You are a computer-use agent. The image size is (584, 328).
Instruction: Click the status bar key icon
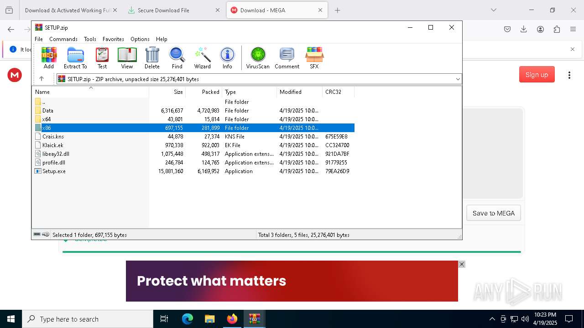46,235
